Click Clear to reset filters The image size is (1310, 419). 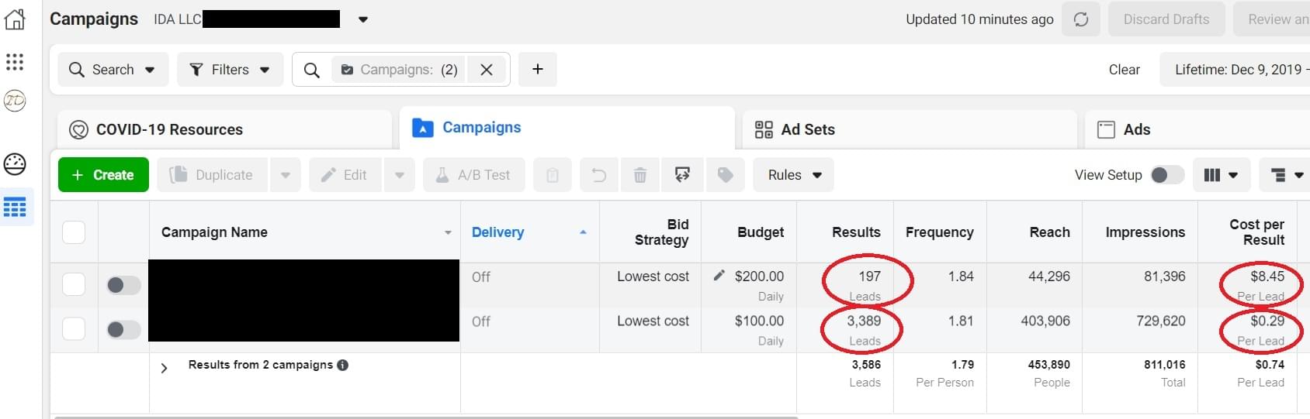pos(1124,70)
